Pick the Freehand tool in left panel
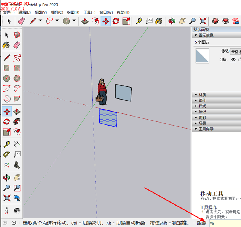This screenshot has width=241, height=227. [17, 58]
